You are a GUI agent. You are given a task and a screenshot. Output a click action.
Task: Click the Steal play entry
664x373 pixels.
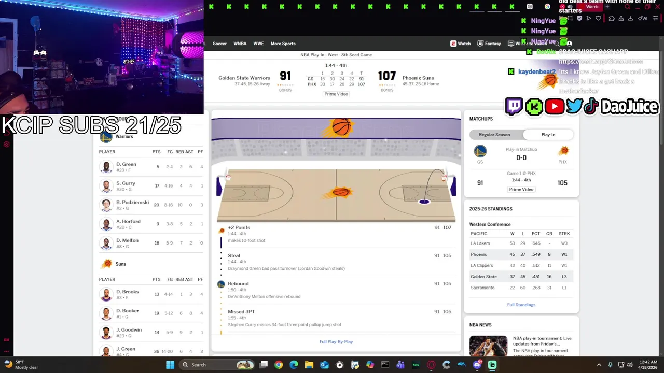tap(336, 262)
